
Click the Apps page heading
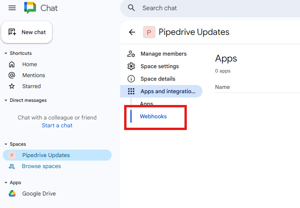(226, 58)
